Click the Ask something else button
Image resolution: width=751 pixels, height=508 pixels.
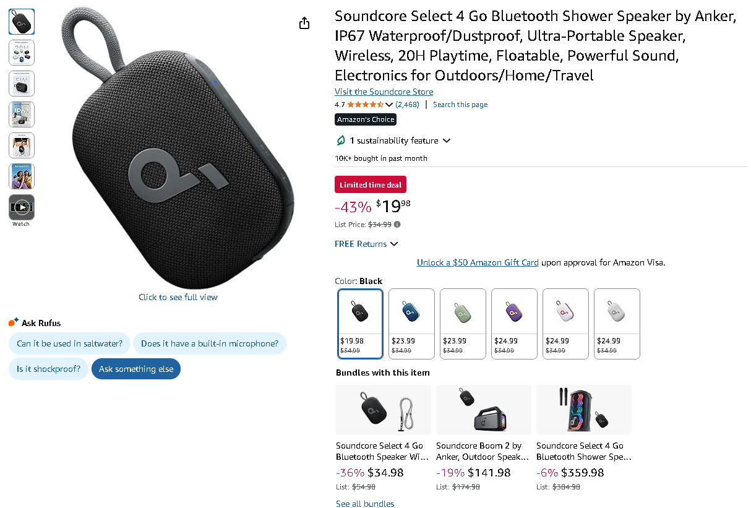coord(136,369)
